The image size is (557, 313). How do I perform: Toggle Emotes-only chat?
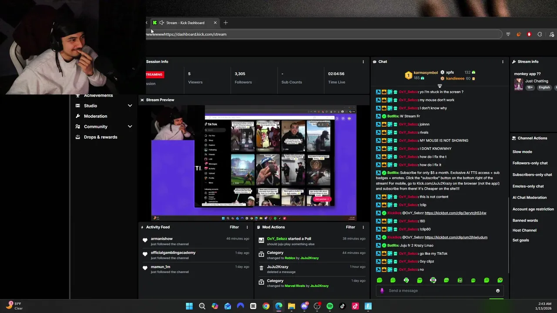(528, 186)
